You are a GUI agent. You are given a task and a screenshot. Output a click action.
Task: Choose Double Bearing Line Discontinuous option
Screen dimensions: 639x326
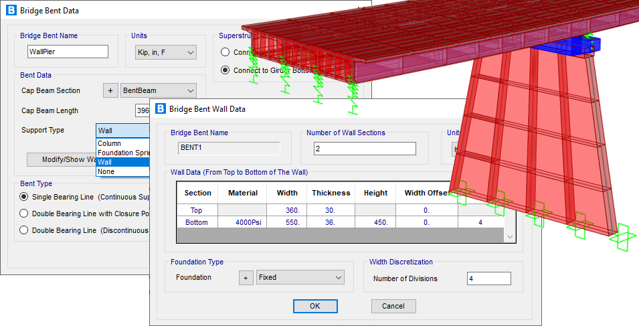click(x=25, y=230)
